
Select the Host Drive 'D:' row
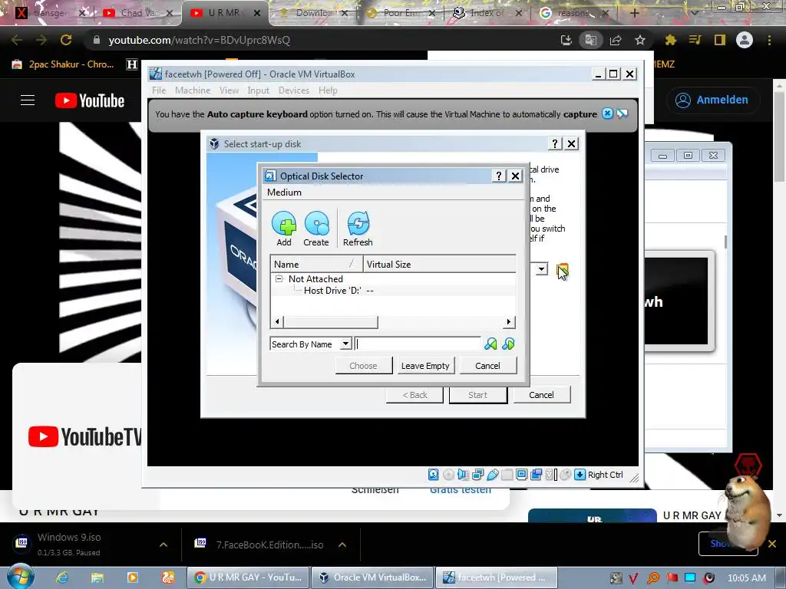coord(393,291)
